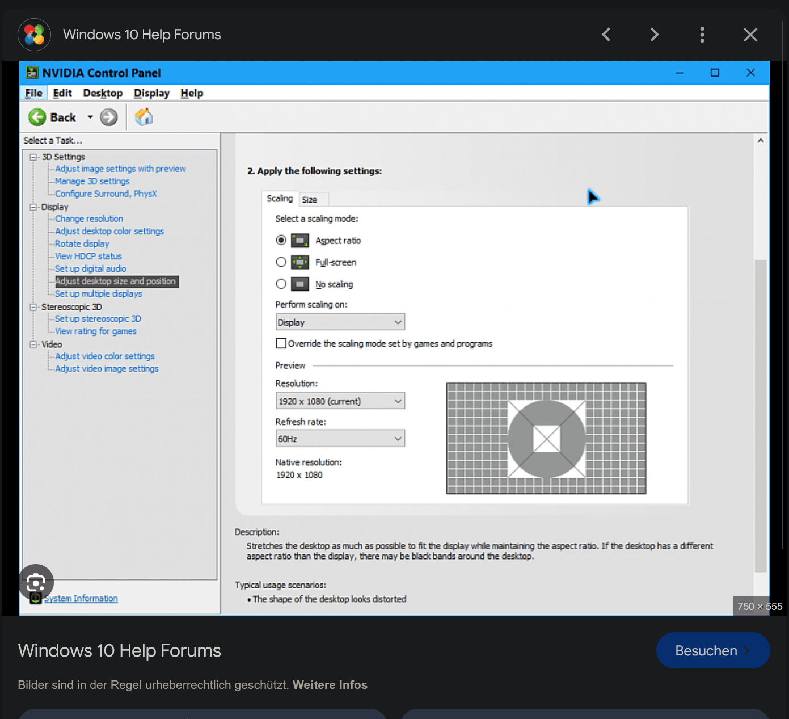This screenshot has height=719, width=789.
Task: Click the Aspect ratio scaling mode icon
Action: 300,241
